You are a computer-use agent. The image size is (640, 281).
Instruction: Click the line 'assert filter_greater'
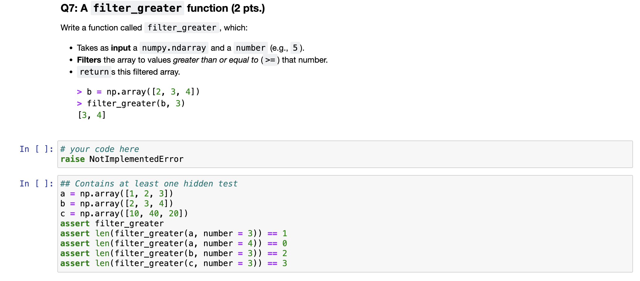coord(112,223)
